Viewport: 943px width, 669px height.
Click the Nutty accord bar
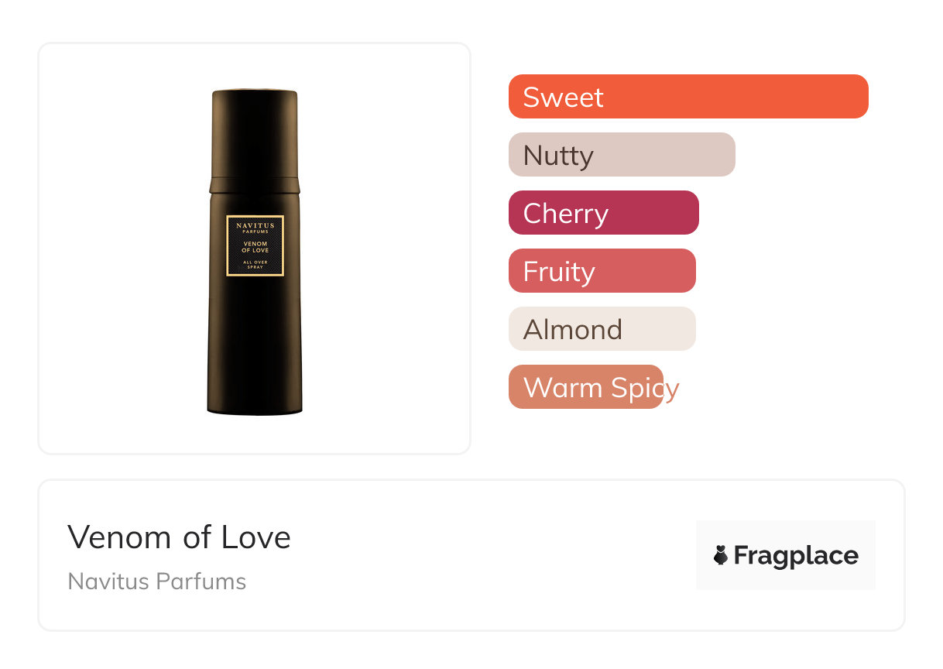tap(622, 155)
